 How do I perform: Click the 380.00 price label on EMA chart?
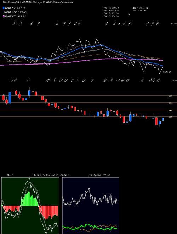[167, 72]
